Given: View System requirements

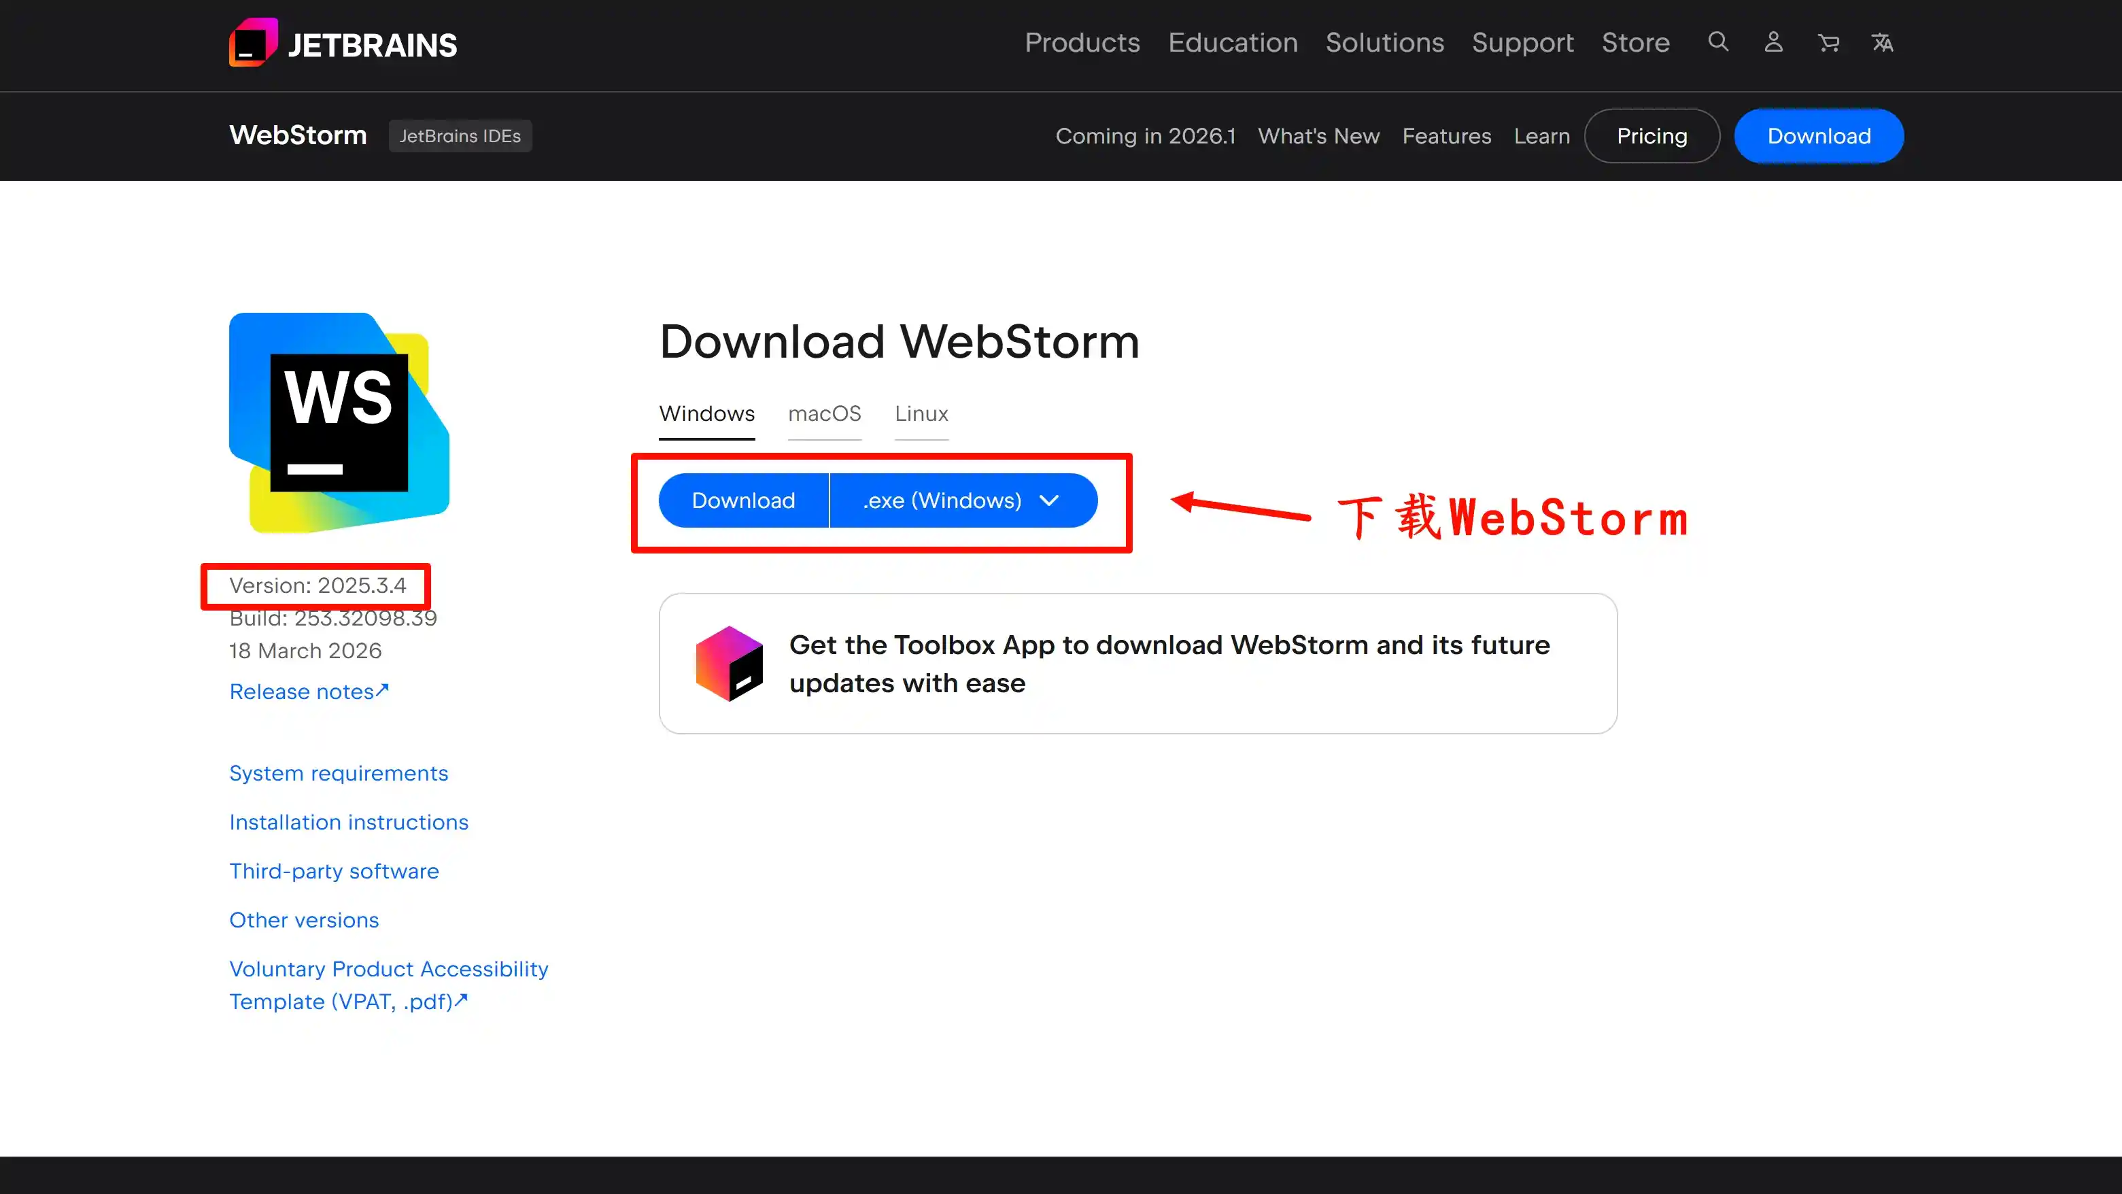Looking at the screenshot, I should (x=339, y=773).
